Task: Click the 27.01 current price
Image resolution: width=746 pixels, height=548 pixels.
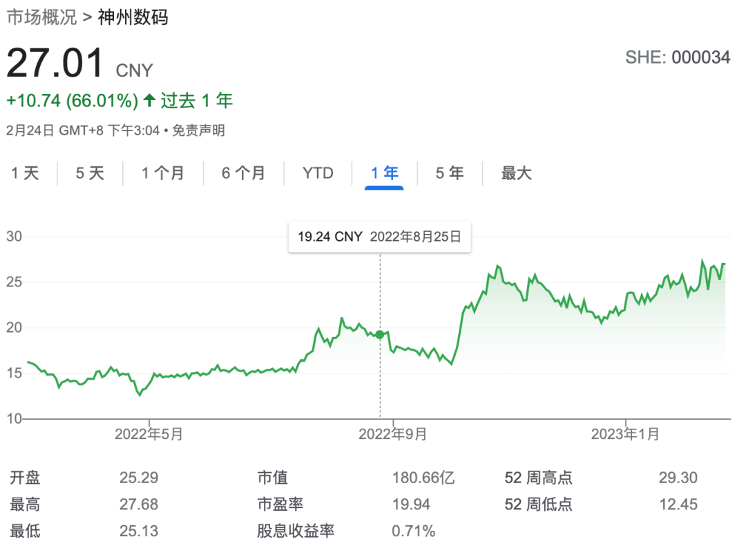Action: coord(55,63)
